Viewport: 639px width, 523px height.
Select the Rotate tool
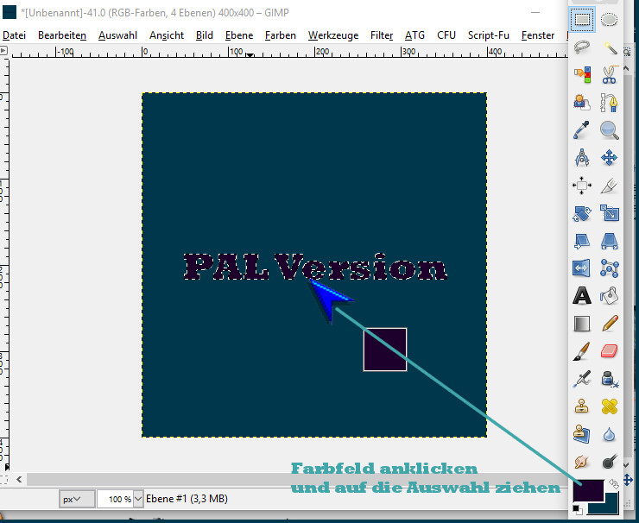click(x=582, y=213)
